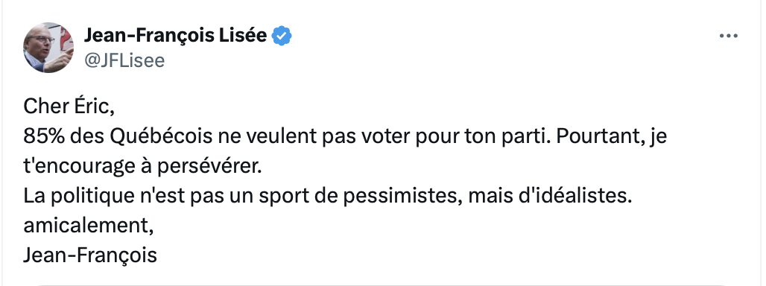Screen dimensions: 766x286
Task: Click the sentence starting "La politique n'est"
Action: [x=328, y=196]
